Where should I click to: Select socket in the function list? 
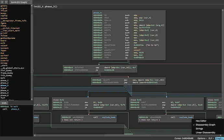[x=4, y=58]
